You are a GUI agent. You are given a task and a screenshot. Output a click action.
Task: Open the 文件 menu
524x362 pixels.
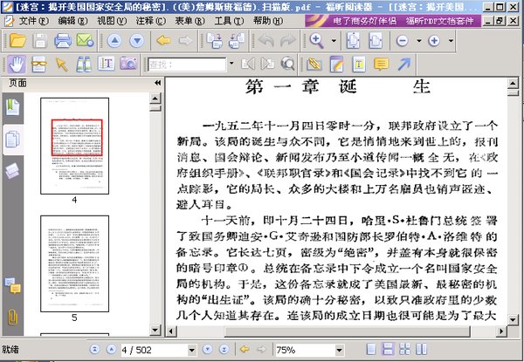pyautogui.click(x=33, y=21)
